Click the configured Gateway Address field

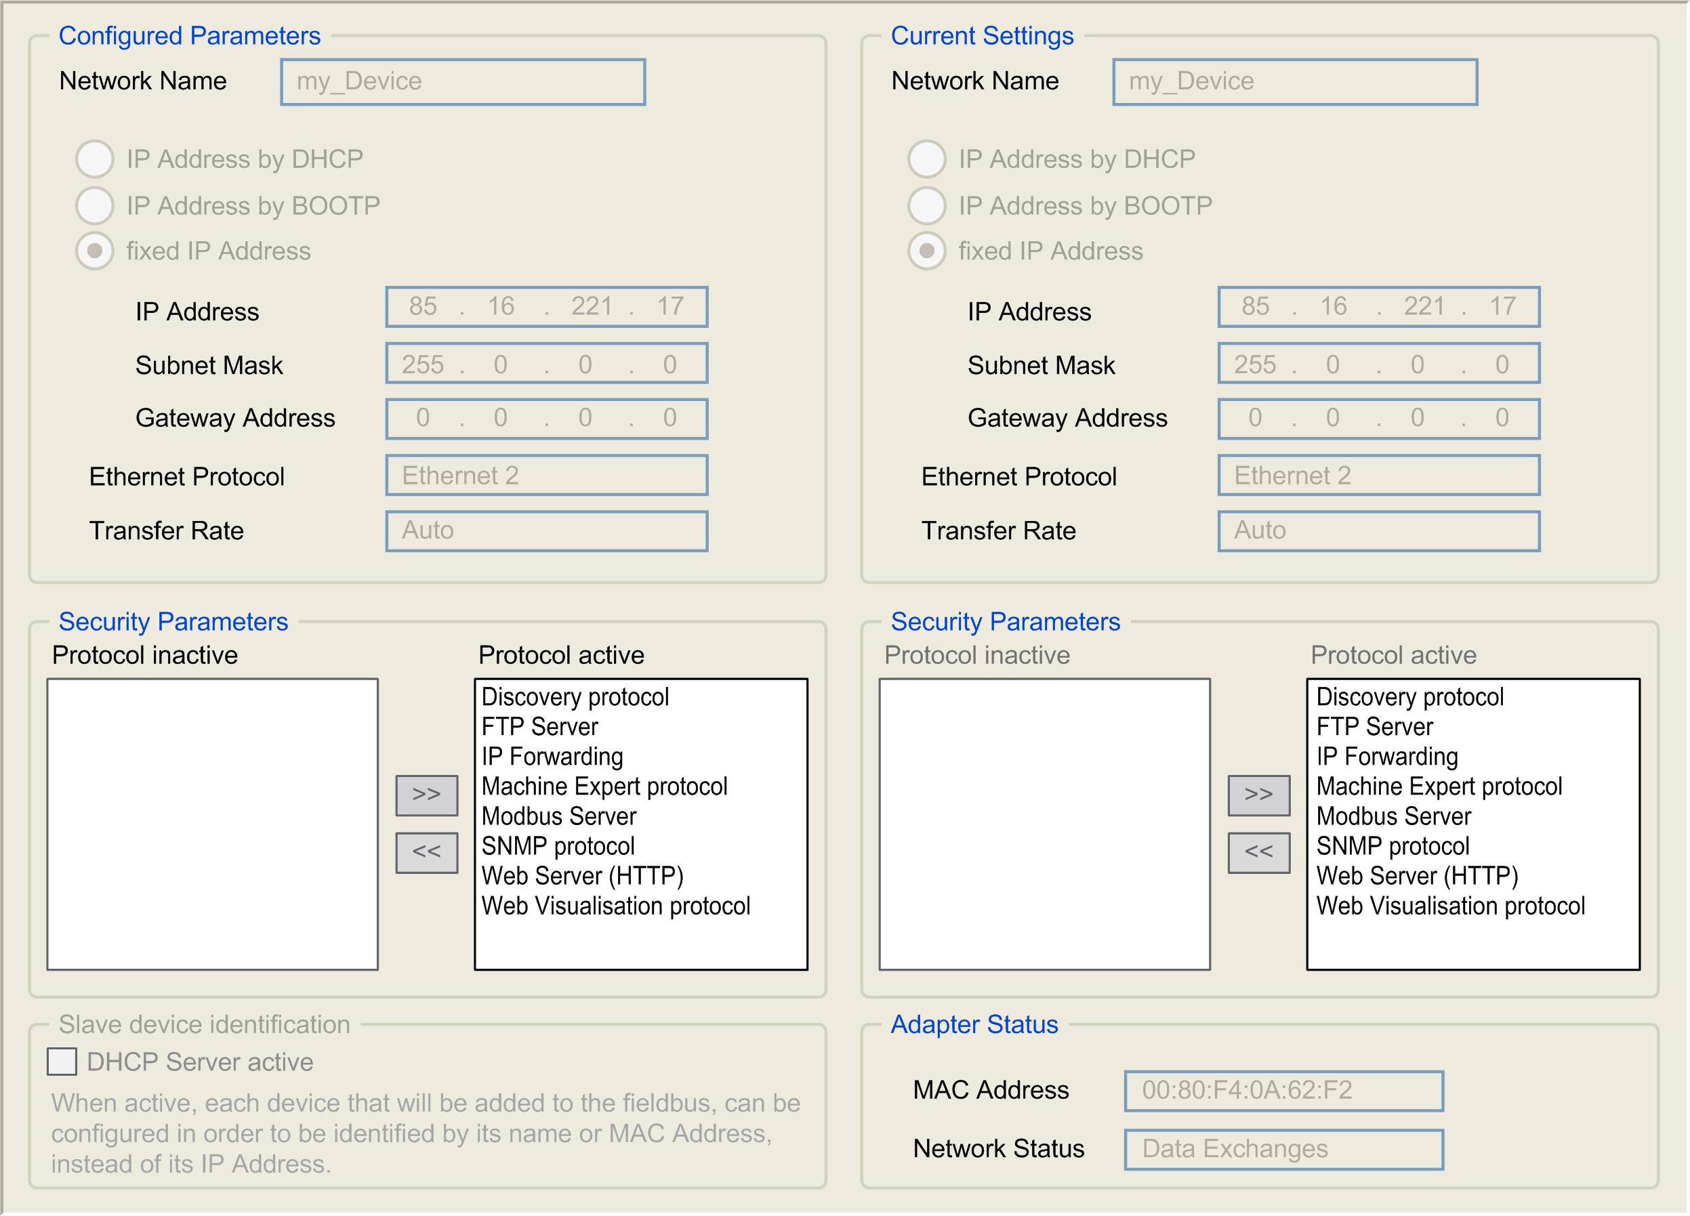coord(547,419)
